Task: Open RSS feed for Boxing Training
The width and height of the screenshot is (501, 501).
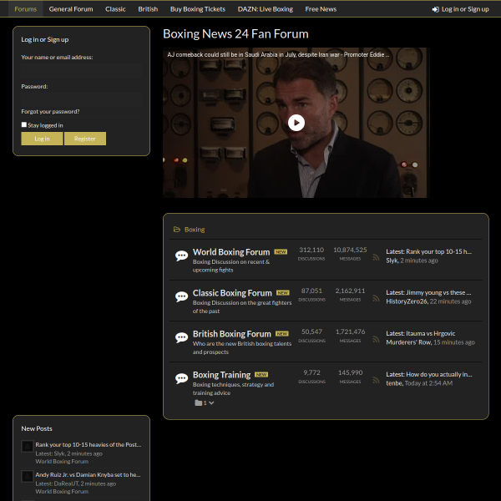Action: pyautogui.click(x=376, y=380)
